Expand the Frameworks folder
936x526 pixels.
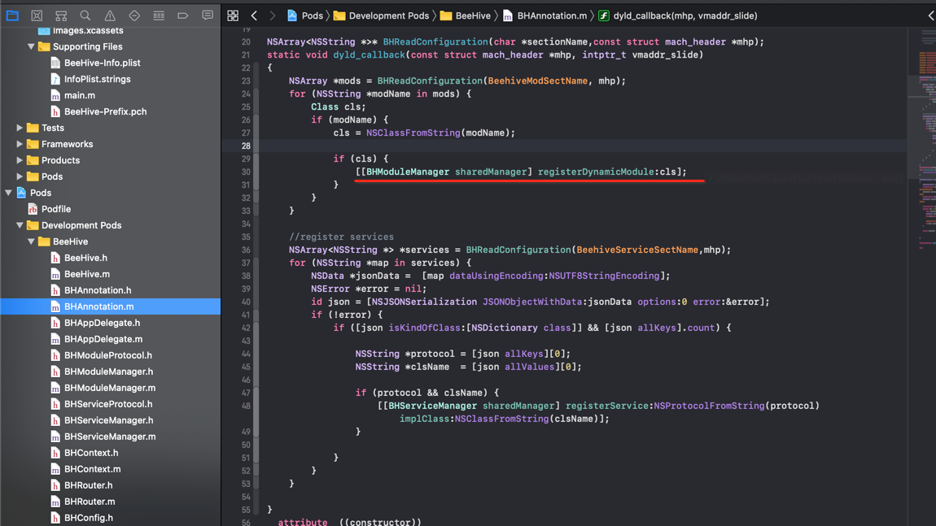20,144
